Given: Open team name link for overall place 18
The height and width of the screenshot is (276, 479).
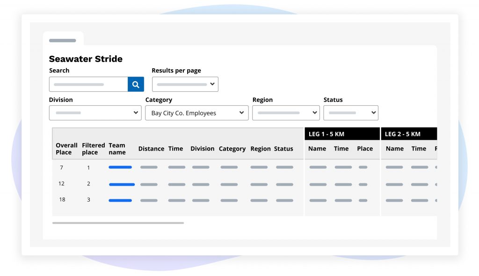Looking at the screenshot, I should point(120,200).
